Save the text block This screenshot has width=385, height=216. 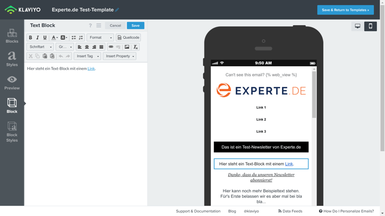135,25
